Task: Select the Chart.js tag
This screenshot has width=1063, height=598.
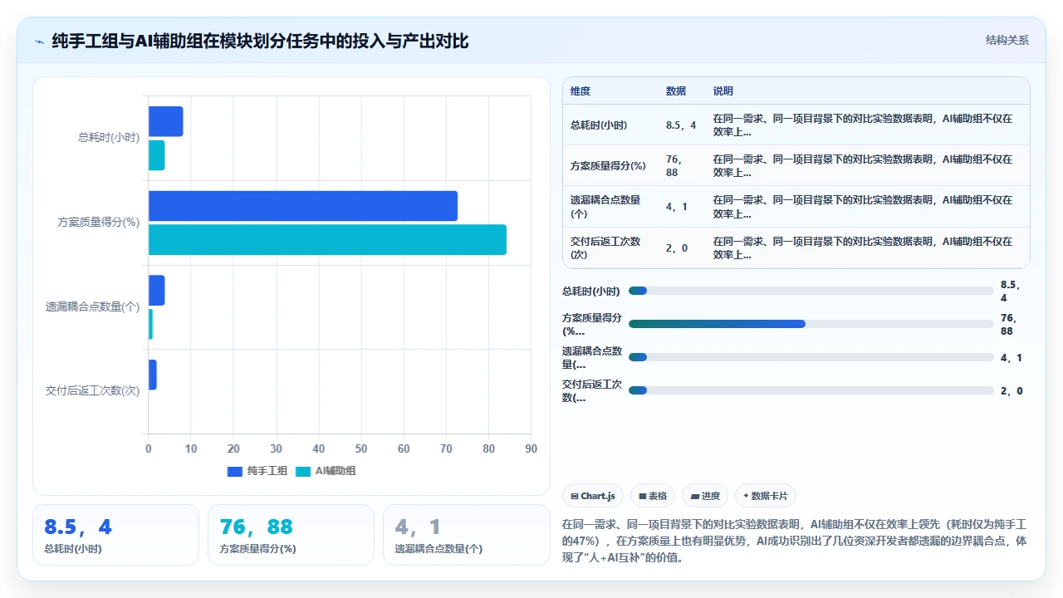Action: pos(593,496)
